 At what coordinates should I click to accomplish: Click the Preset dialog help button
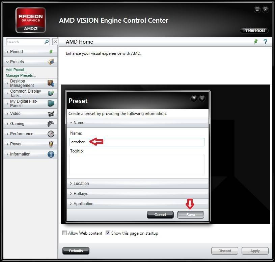coord(194,99)
